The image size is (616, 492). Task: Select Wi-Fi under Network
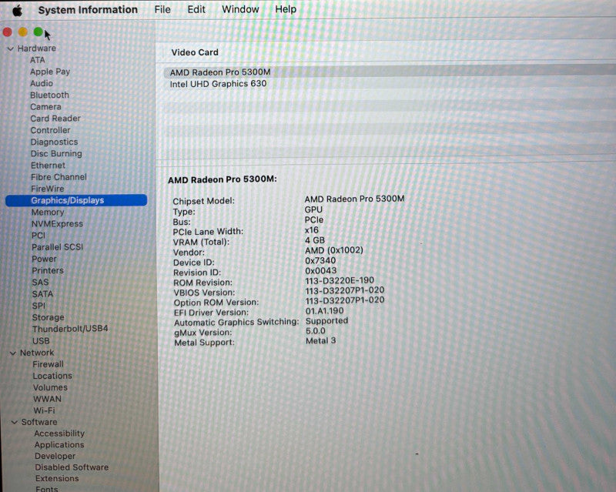pos(45,410)
